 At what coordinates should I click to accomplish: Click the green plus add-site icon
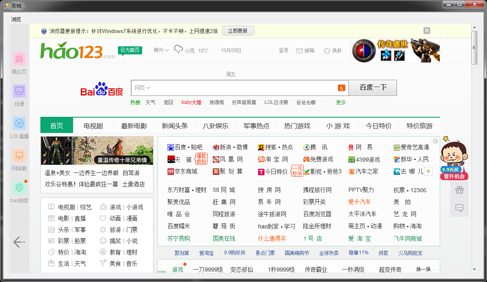(x=429, y=171)
